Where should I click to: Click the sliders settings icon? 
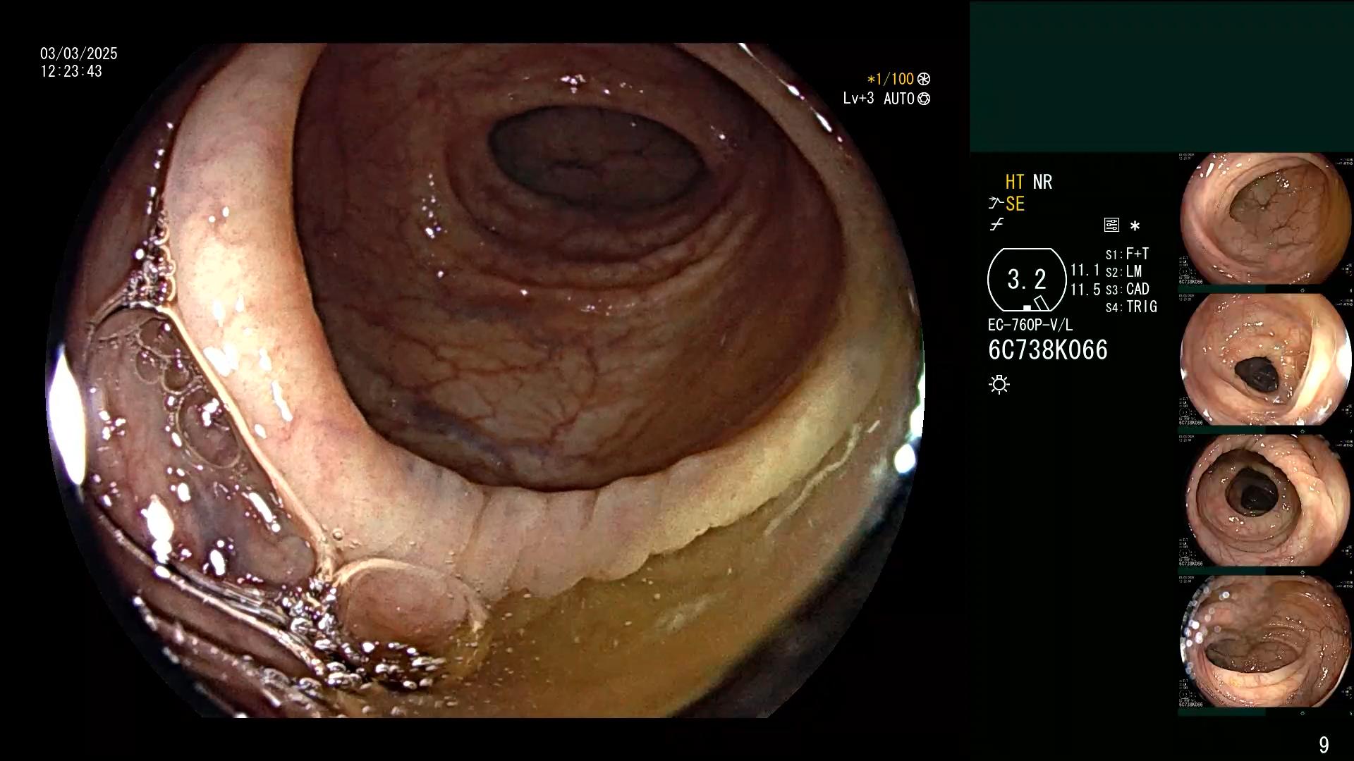tap(1111, 225)
